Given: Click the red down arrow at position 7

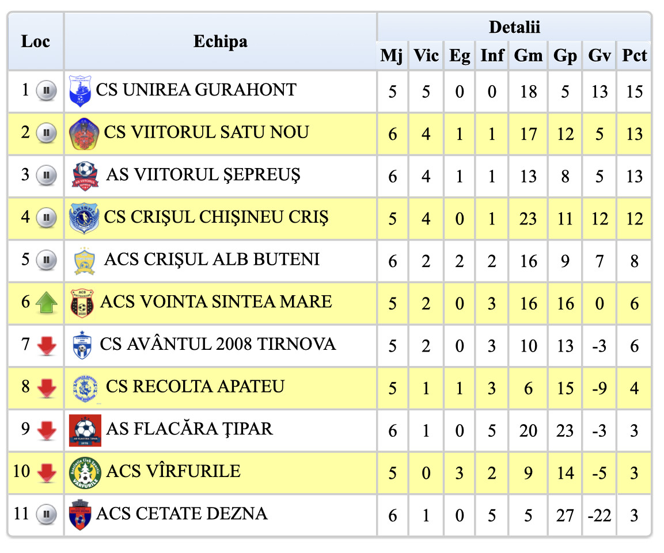Looking at the screenshot, I should click(x=47, y=345).
